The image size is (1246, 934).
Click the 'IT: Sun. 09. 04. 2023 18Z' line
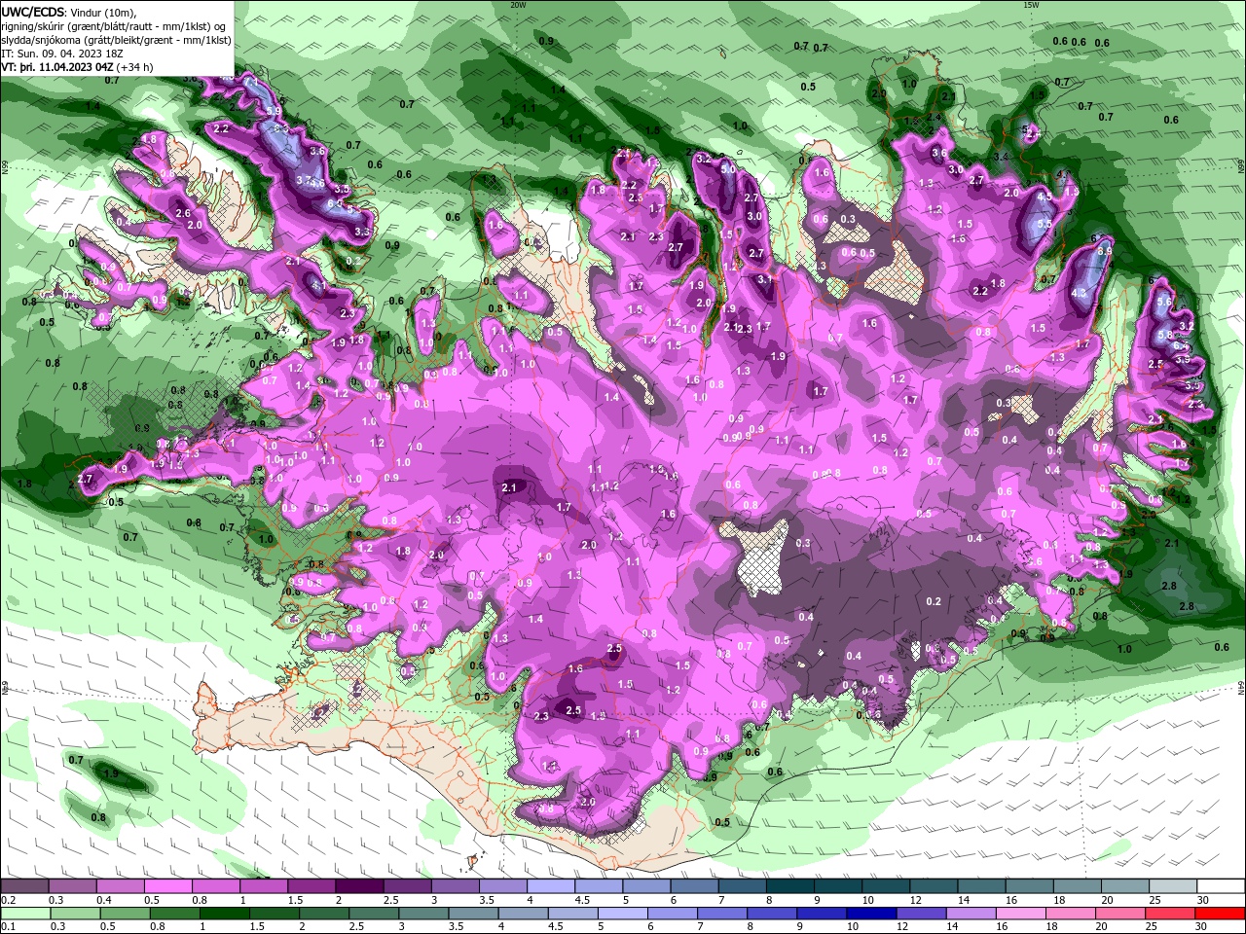pos(60,54)
